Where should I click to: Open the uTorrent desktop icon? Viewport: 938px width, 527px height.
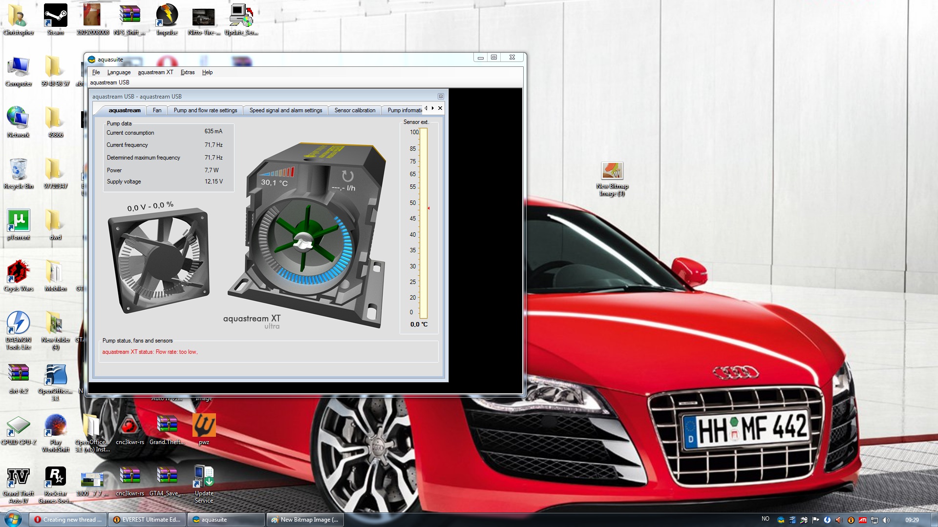point(19,221)
